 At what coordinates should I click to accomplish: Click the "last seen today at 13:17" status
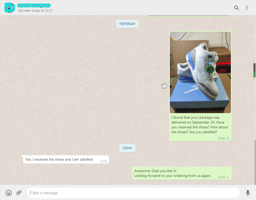pyautogui.click(x=35, y=11)
